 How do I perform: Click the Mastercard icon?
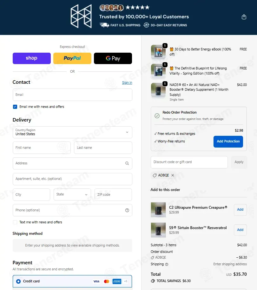tap(107, 281)
